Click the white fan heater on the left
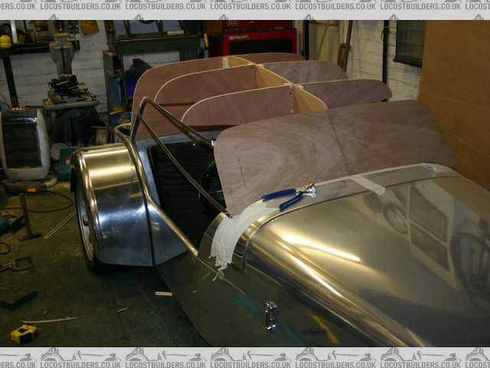This screenshot has width=490, height=368. (23, 143)
